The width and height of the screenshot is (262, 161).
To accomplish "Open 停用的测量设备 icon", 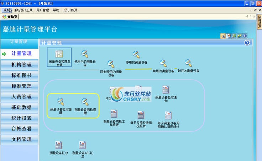I will (x=136, y=55).
